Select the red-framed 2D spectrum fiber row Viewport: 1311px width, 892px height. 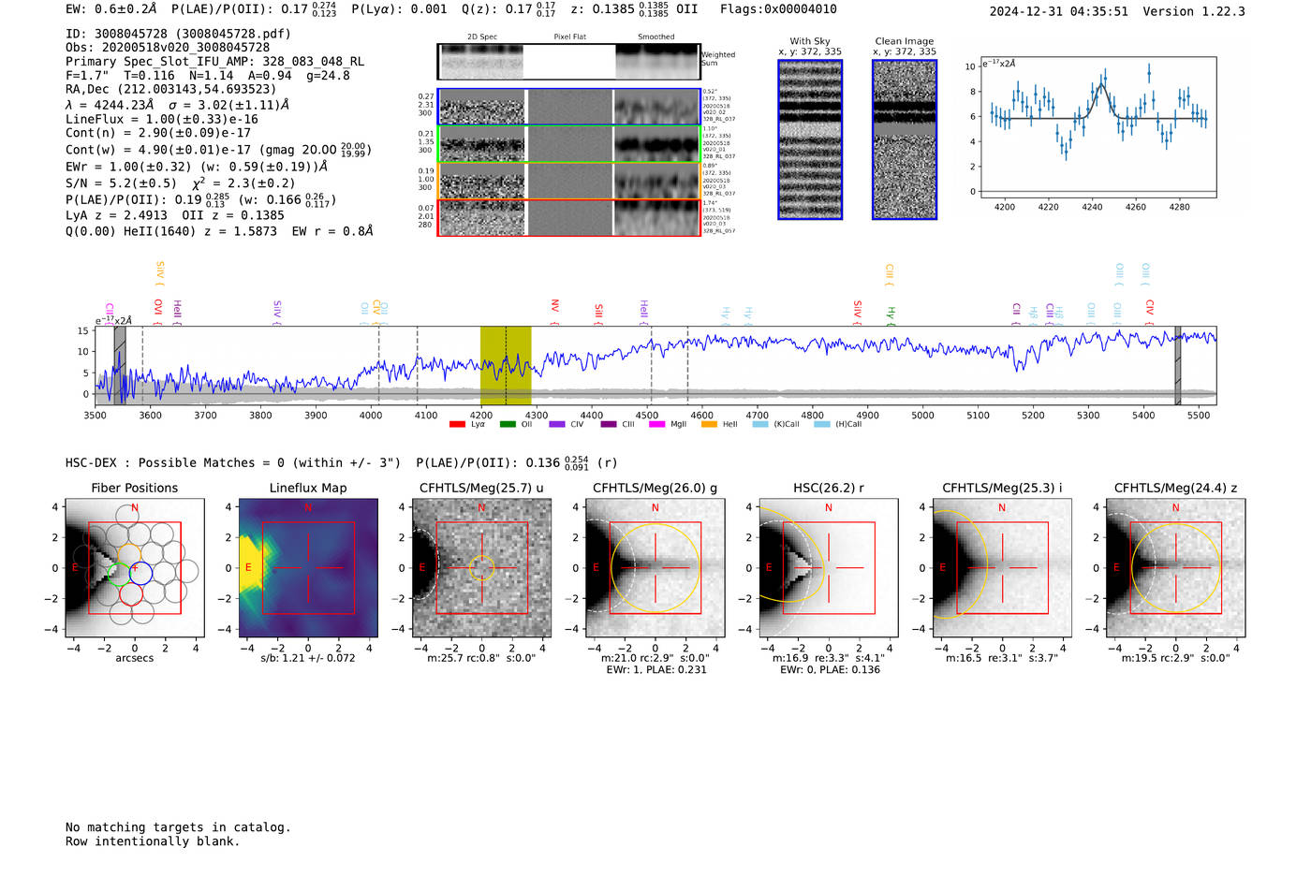coord(569,217)
